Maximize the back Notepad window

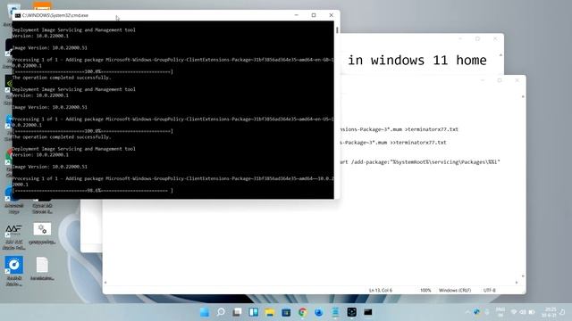coord(477,38)
